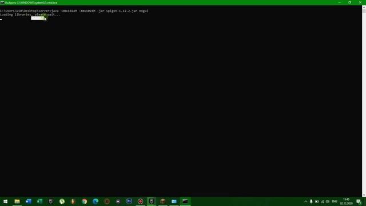Launch Microsoft Edge from the taskbar
The image size is (366, 206).
coord(96,201)
